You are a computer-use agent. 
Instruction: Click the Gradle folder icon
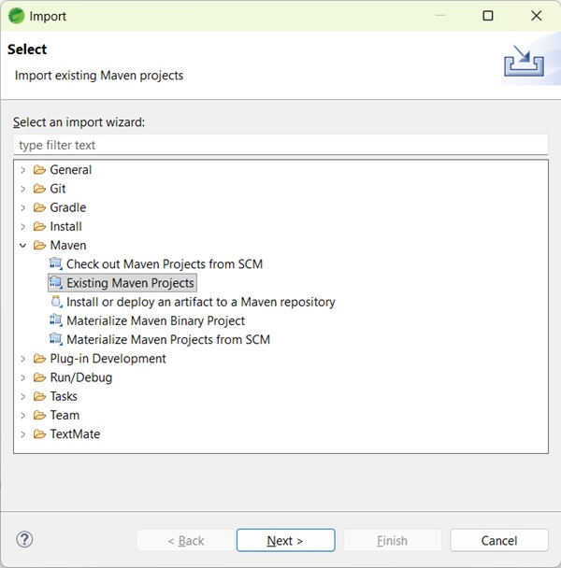click(x=39, y=207)
